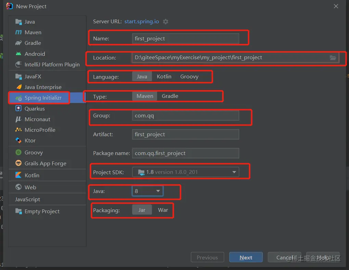This screenshot has width=349, height=270.
Task: Open the start.spring.io link
Action: [142, 21]
